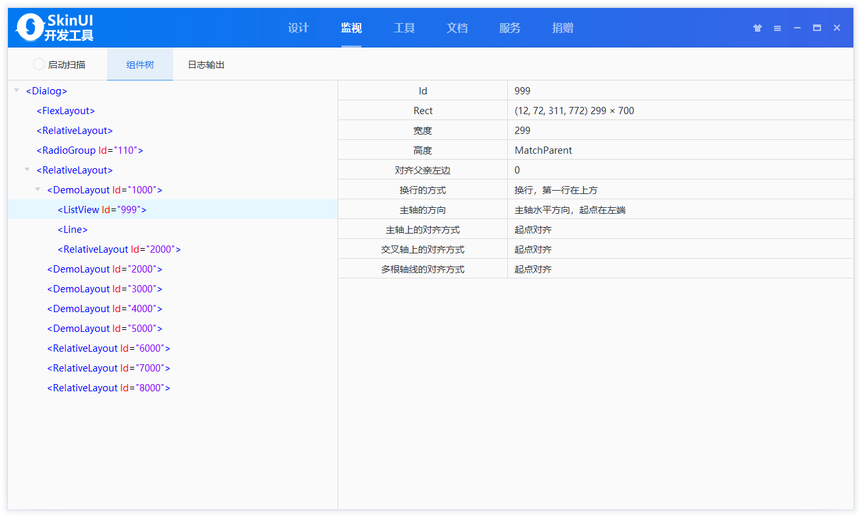The image size is (862, 518).
Task: Click the 换行的方式 property label
Action: (x=423, y=190)
